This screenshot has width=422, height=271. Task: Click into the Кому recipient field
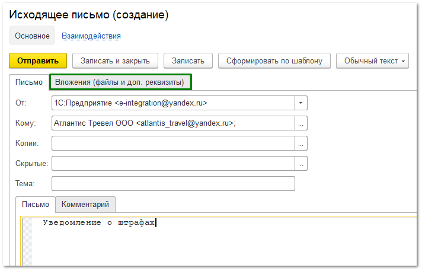point(173,123)
